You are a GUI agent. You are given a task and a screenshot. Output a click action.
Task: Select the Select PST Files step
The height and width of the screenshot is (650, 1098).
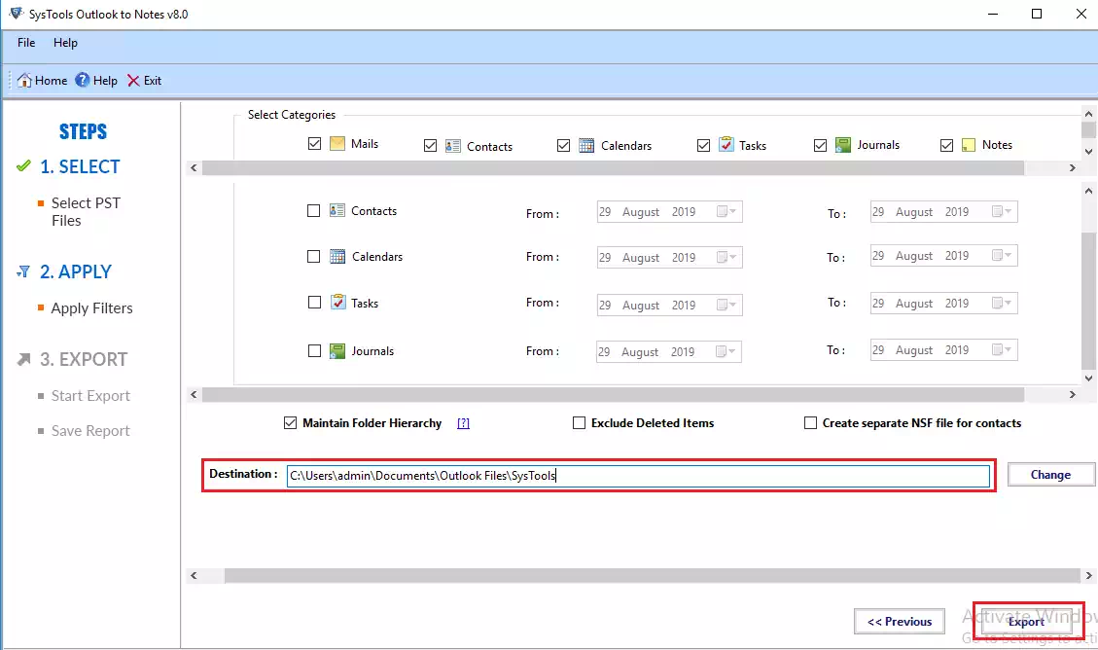tap(86, 211)
